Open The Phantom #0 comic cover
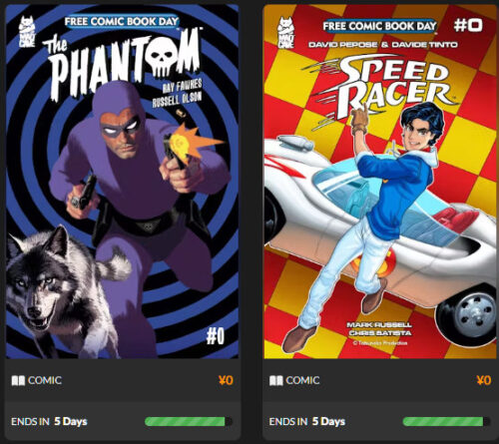 tap(122, 182)
